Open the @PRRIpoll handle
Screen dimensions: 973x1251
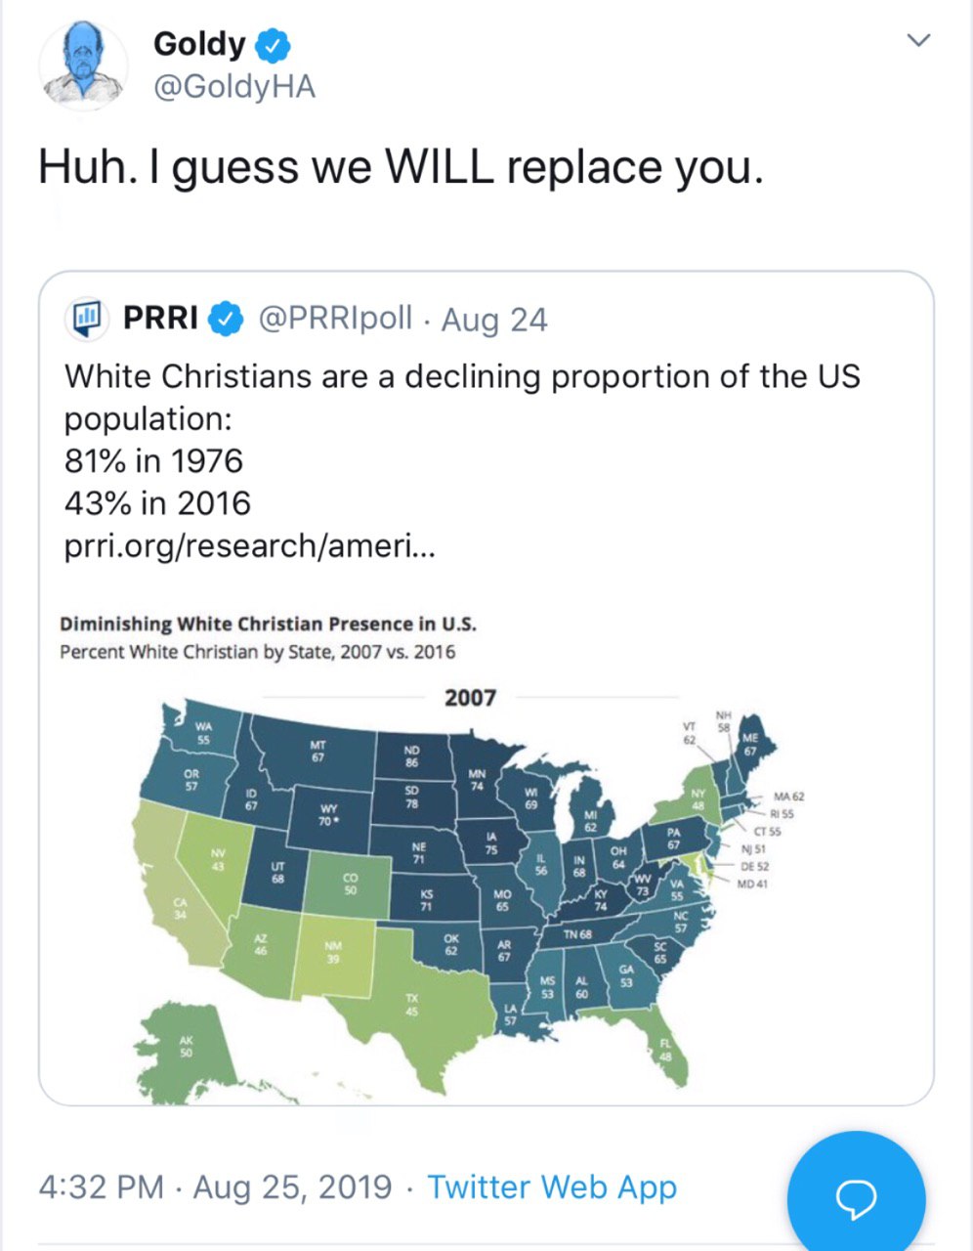click(x=335, y=319)
